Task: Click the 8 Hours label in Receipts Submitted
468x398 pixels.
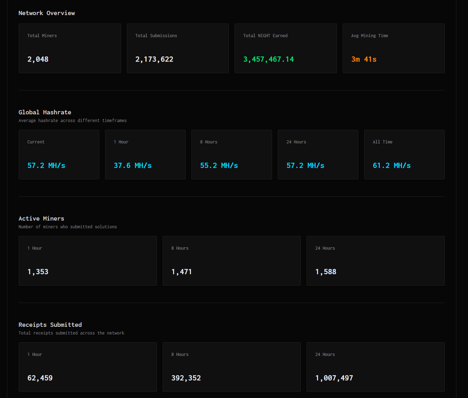Action: 180,354
